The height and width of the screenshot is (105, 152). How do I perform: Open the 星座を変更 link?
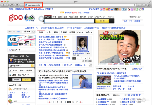(31, 62)
